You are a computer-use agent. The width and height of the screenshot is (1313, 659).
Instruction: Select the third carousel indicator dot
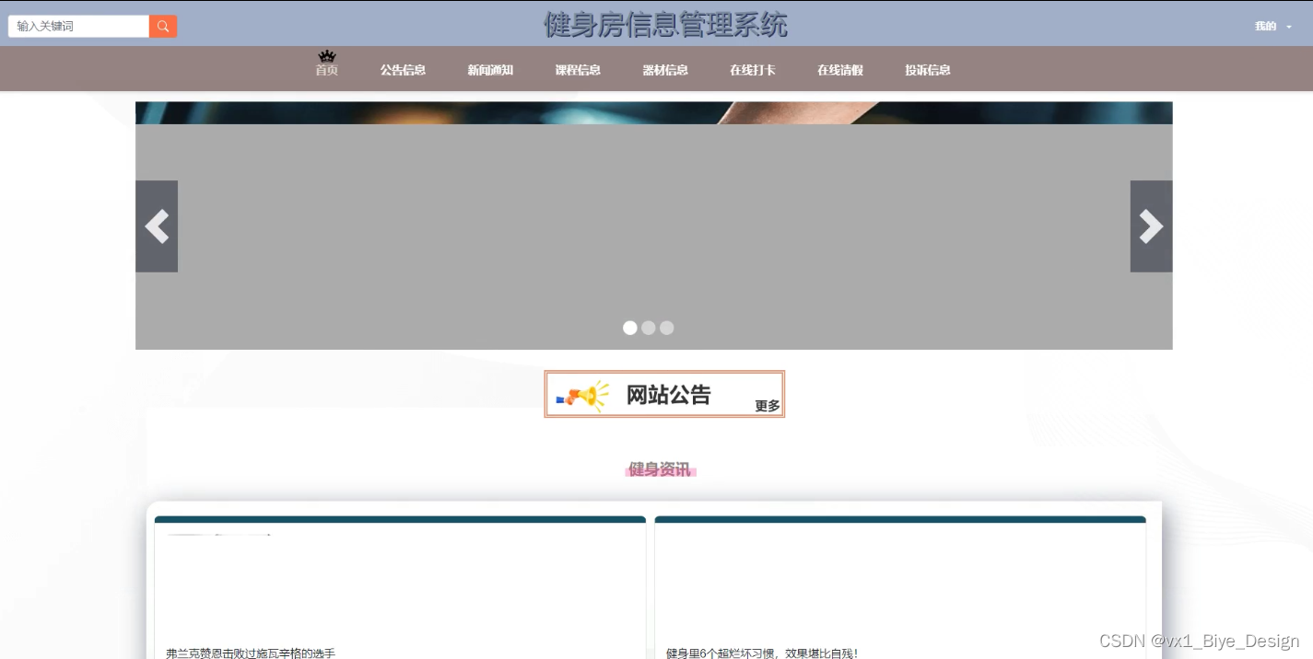[667, 328]
